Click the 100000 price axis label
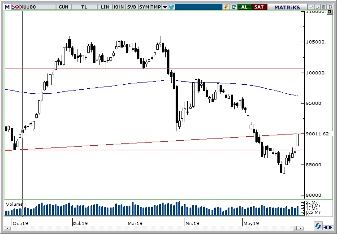Viewport: 337px width, 234px height. 316,73
